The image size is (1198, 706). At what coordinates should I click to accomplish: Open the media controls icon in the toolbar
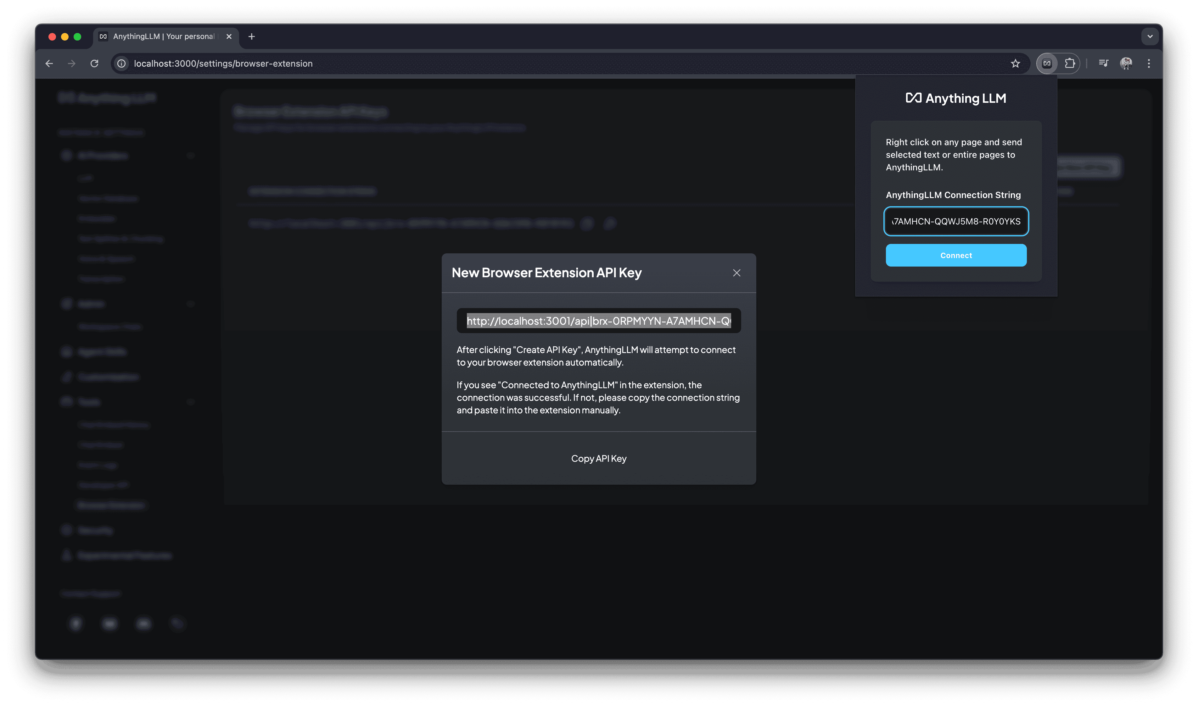pos(1103,63)
